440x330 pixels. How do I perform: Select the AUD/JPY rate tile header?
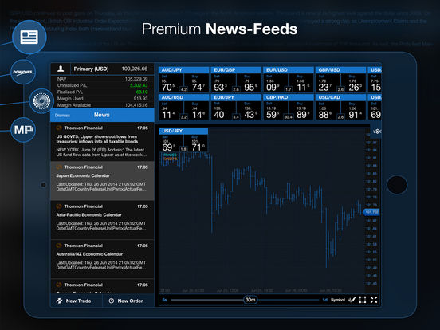pos(184,70)
